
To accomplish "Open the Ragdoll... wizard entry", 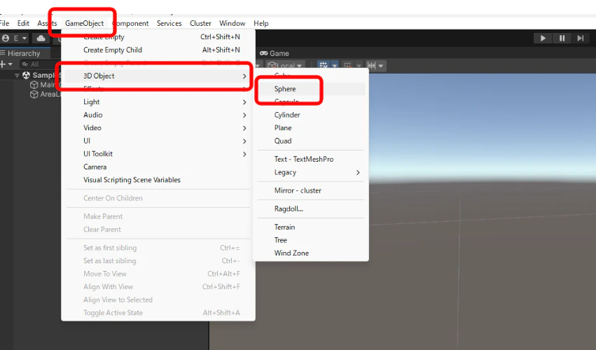I will (x=310, y=209).
